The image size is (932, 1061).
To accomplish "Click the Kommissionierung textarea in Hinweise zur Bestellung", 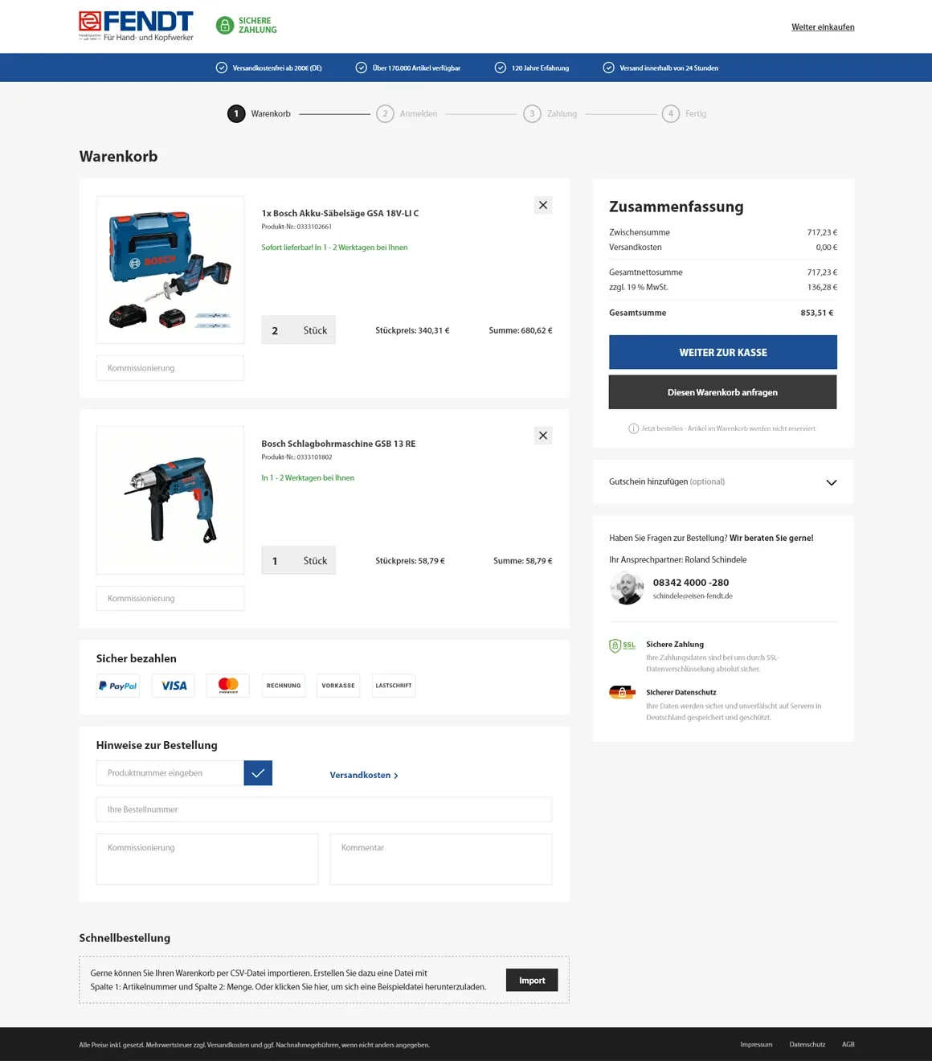I will (x=207, y=859).
